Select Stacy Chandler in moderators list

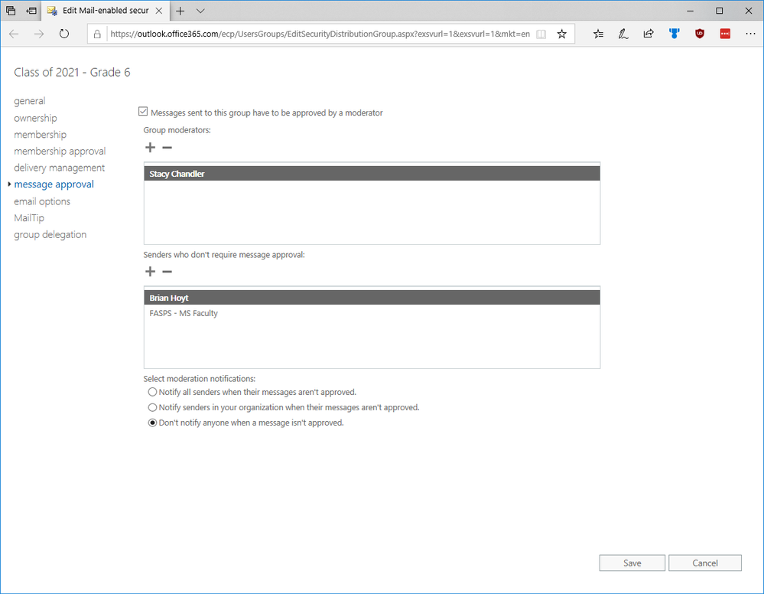coord(372,174)
